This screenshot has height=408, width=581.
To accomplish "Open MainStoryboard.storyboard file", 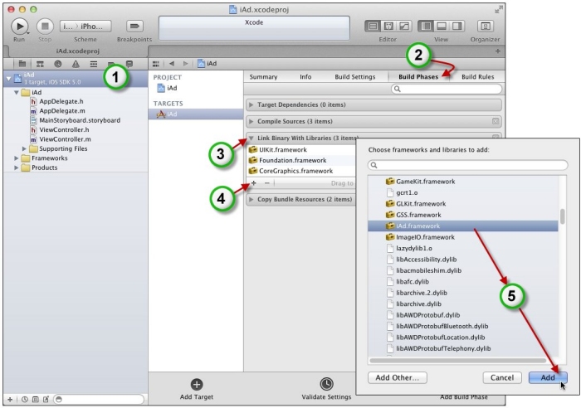I will click(x=80, y=120).
